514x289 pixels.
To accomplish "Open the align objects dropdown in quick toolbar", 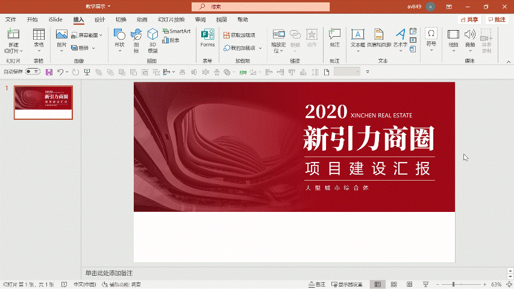I will (x=173, y=72).
